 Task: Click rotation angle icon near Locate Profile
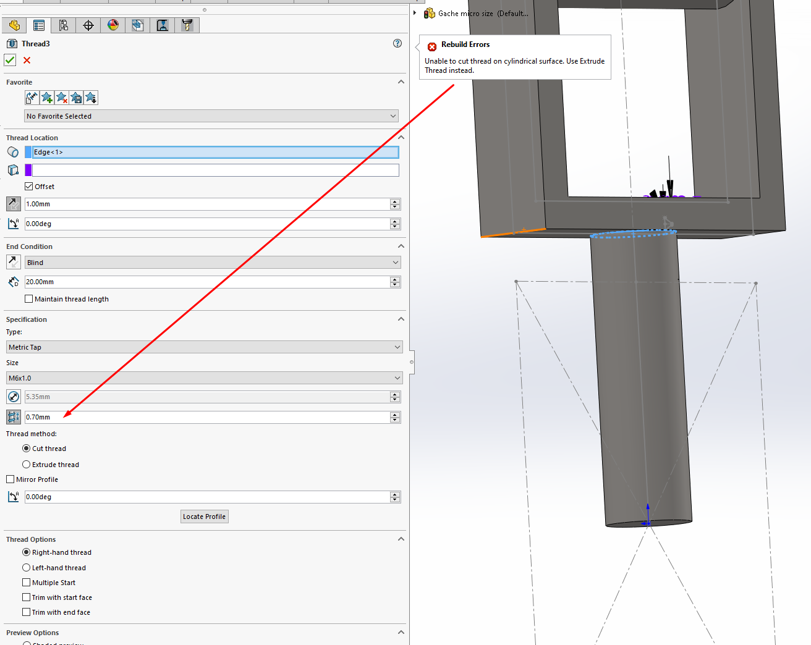(x=13, y=497)
